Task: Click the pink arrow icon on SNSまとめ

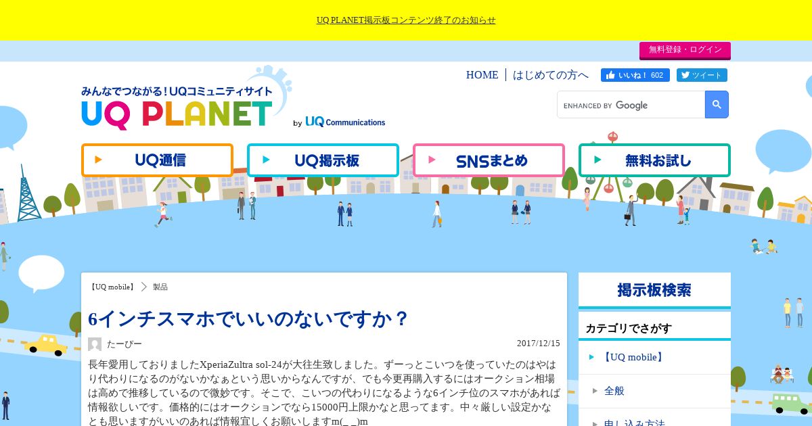Action: coord(432,160)
